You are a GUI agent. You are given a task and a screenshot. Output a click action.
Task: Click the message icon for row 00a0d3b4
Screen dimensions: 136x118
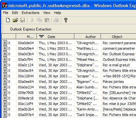point(5,54)
